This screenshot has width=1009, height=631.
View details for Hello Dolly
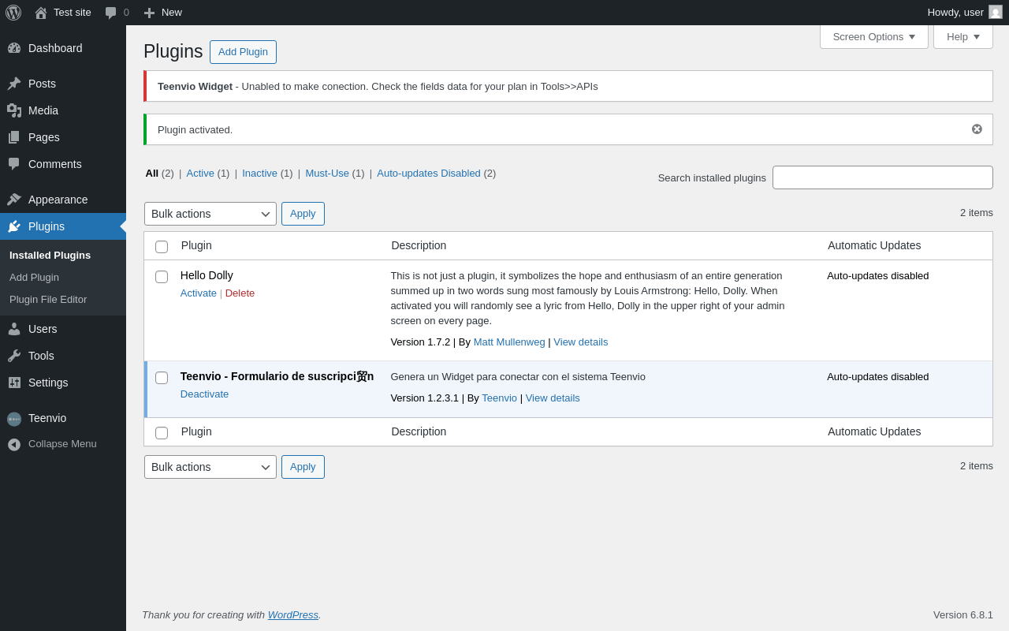coord(581,342)
